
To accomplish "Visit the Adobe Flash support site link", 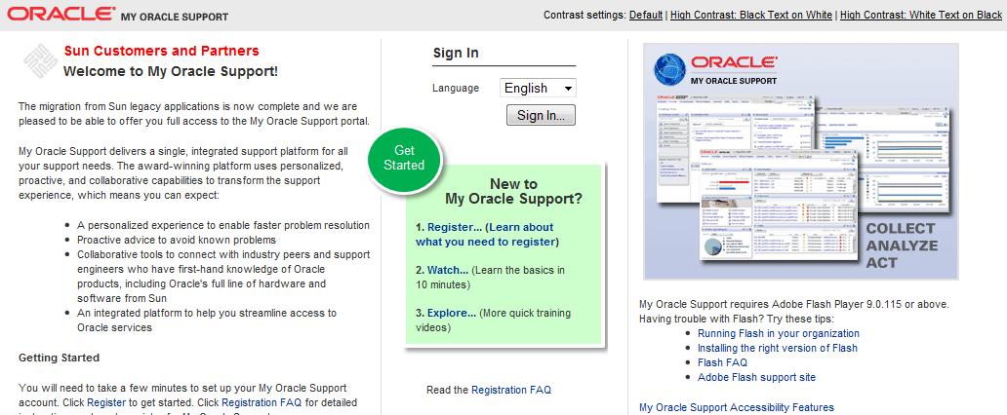I will (756, 378).
